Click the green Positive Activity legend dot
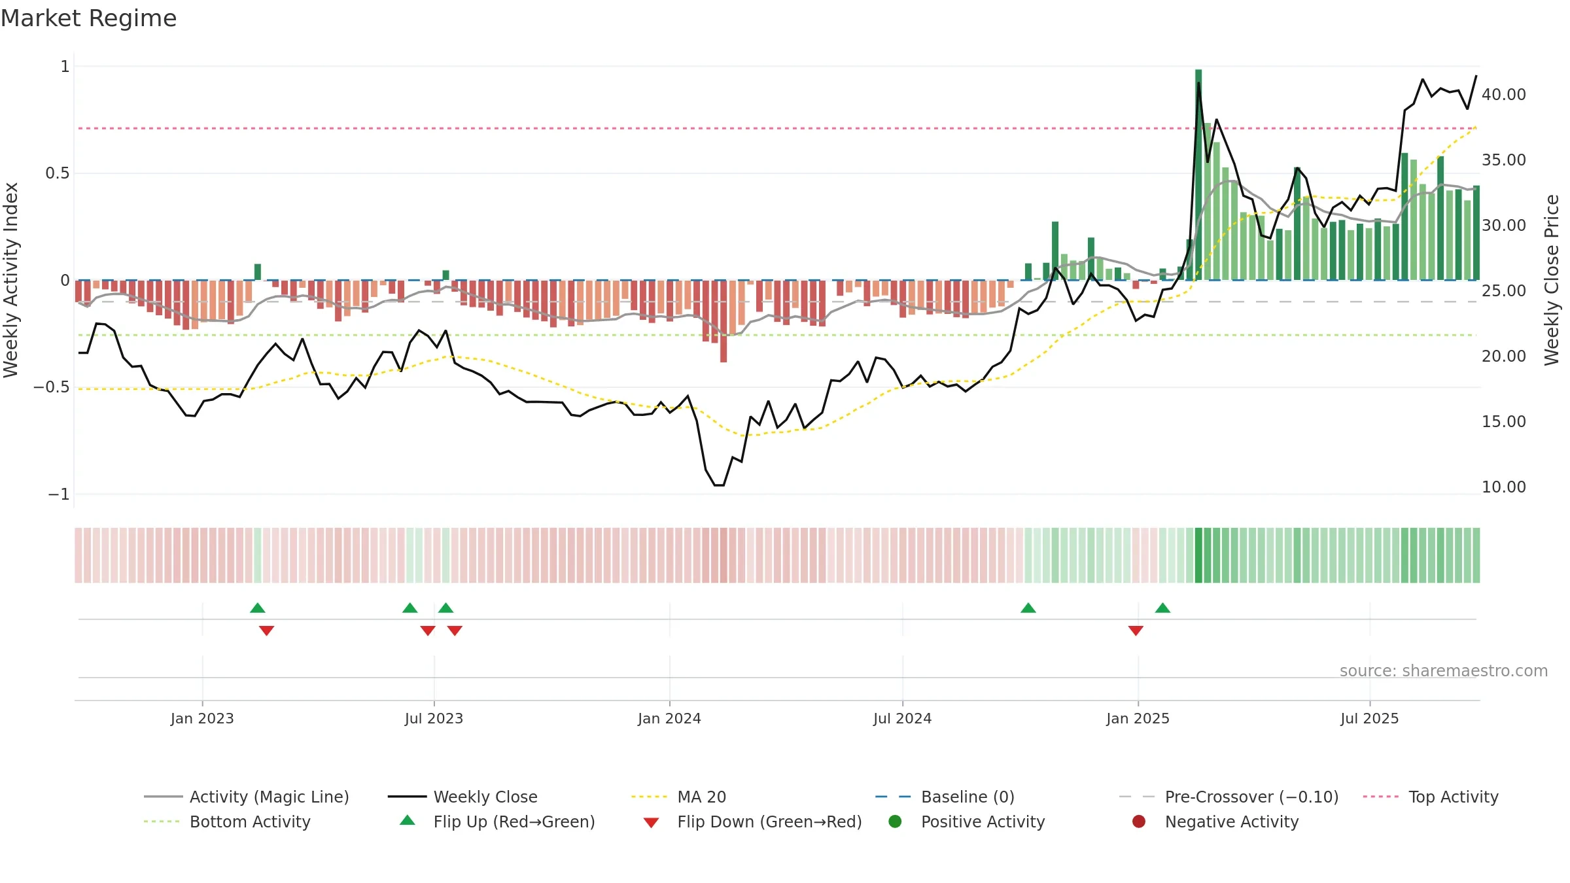Image resolution: width=1570 pixels, height=883 pixels. [x=895, y=821]
